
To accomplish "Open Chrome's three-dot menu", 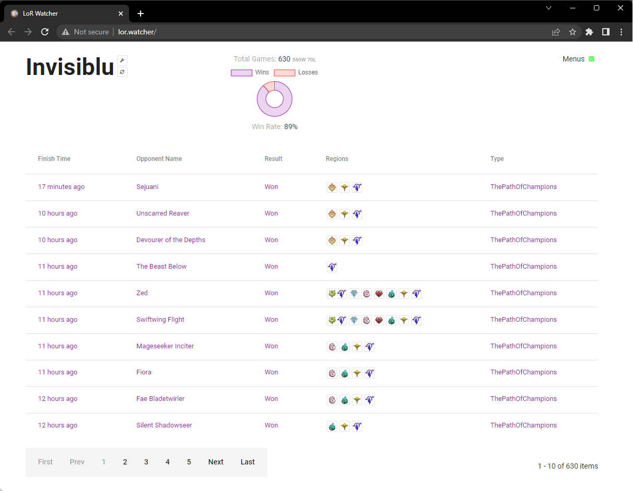I will (x=622, y=32).
